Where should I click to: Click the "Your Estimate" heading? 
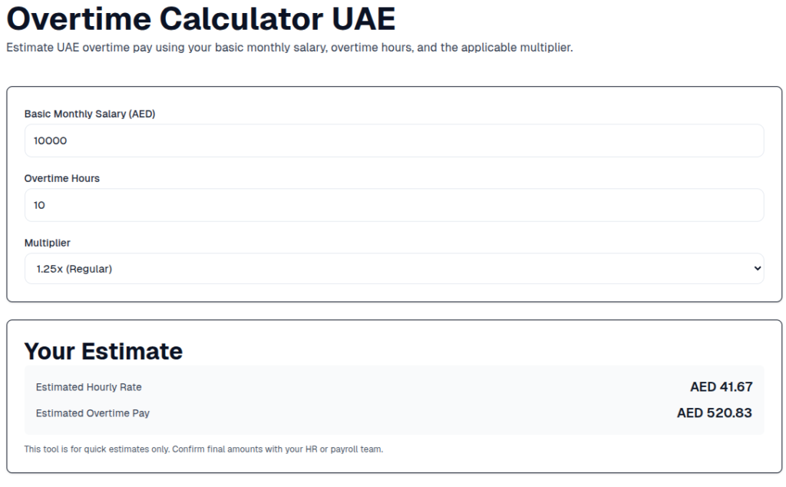point(104,351)
